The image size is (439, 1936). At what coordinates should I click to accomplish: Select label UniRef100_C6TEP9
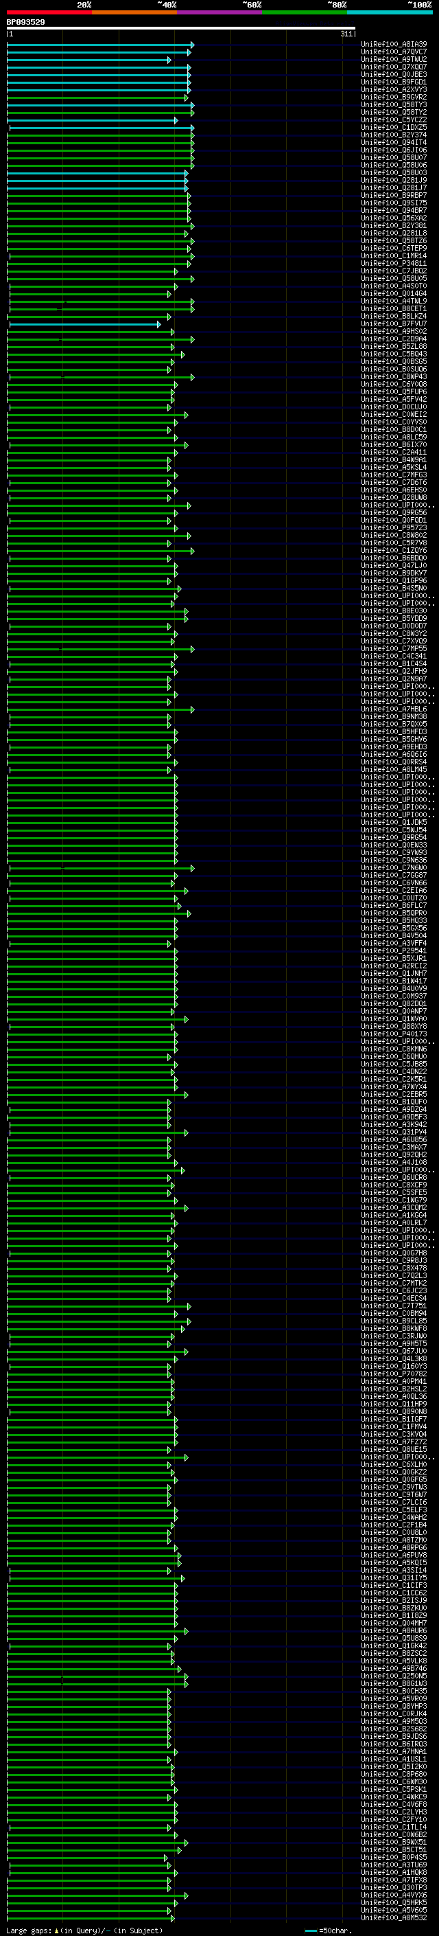click(394, 248)
